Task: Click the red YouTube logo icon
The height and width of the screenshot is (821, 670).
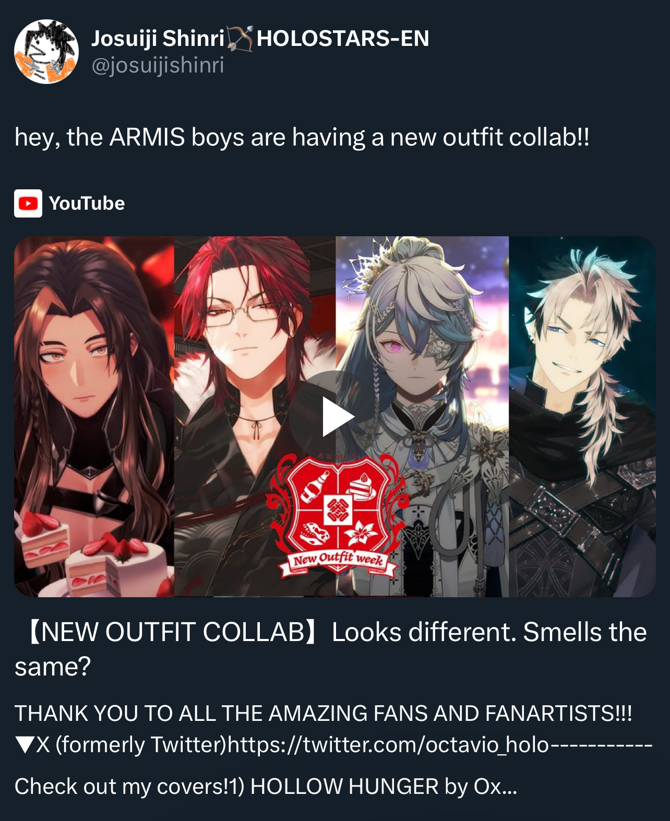Action: [28, 203]
